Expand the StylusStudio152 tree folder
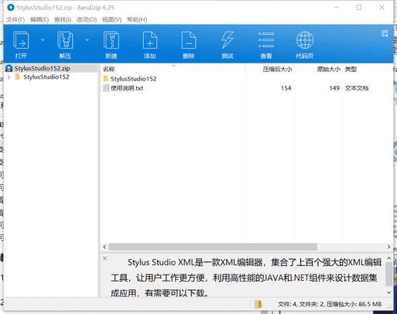This screenshot has width=397, height=314. [x=9, y=77]
